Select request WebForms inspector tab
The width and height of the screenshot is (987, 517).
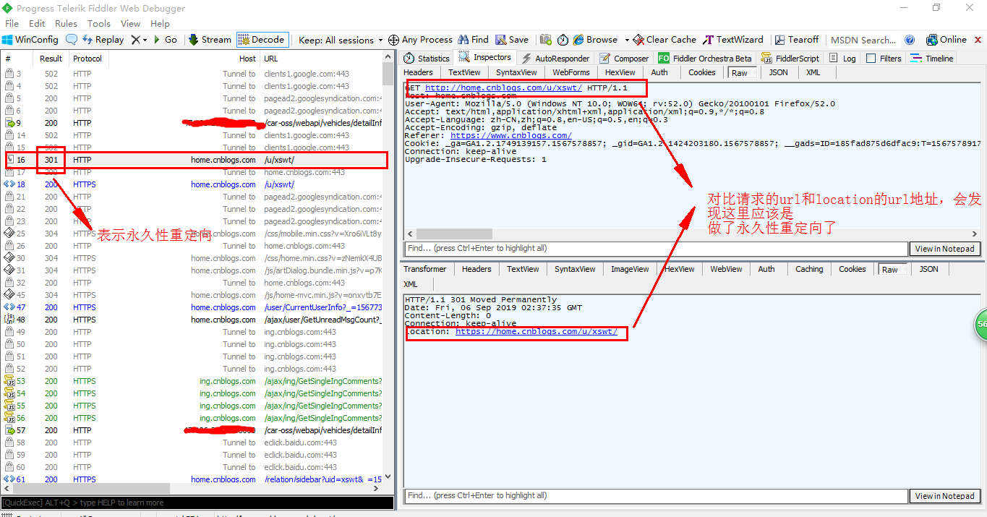pyautogui.click(x=571, y=72)
